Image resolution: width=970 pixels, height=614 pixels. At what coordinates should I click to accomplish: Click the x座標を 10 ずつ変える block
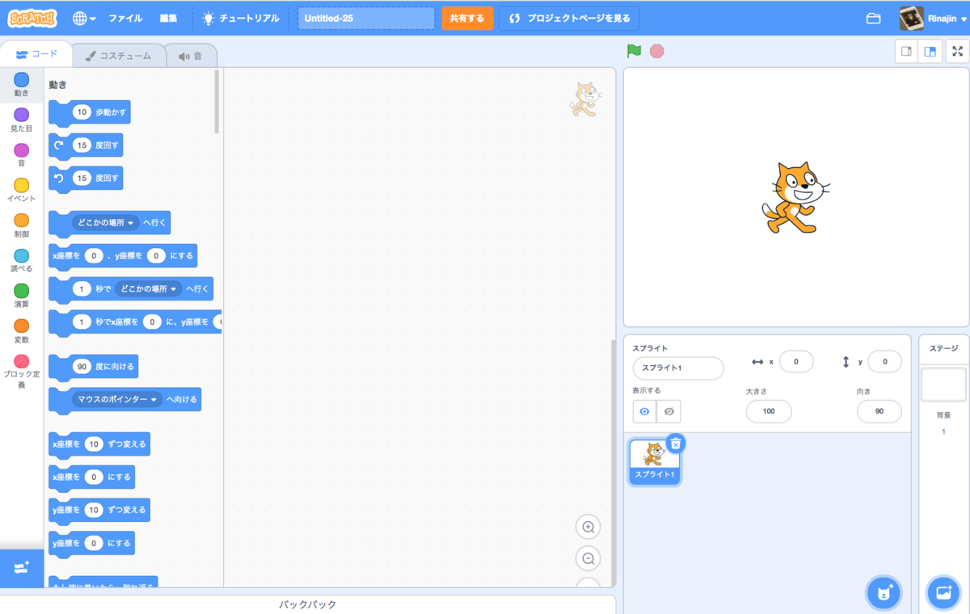(99, 444)
